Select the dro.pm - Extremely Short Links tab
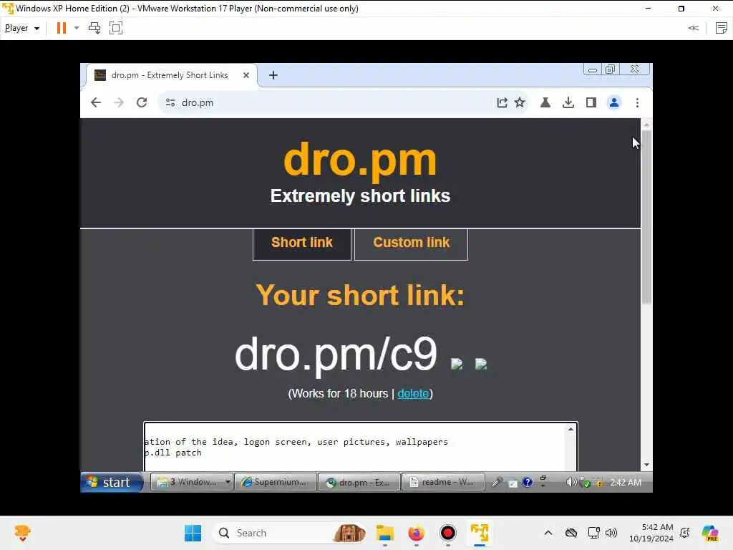 click(x=171, y=75)
